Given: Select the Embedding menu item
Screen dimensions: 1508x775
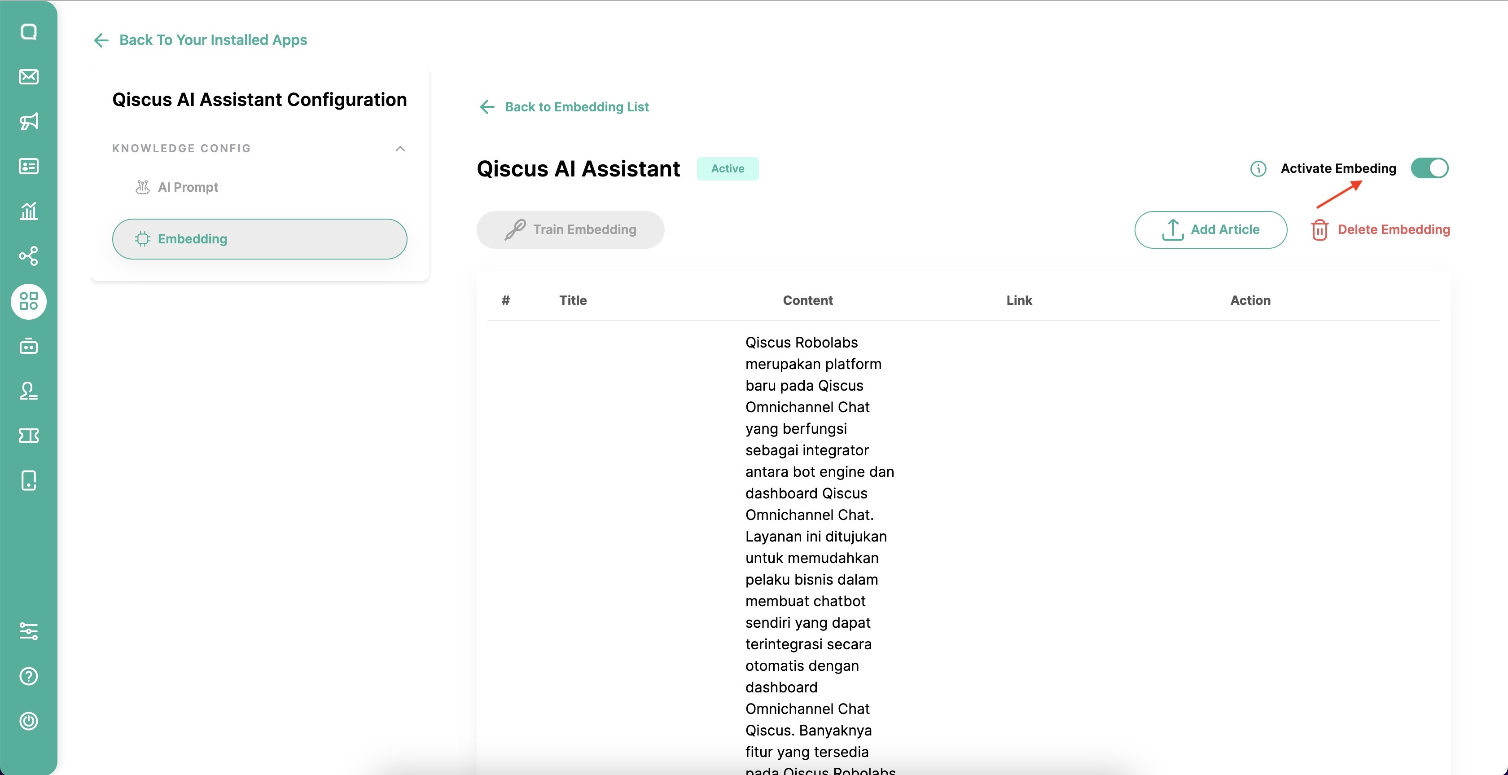Looking at the screenshot, I should (x=259, y=239).
